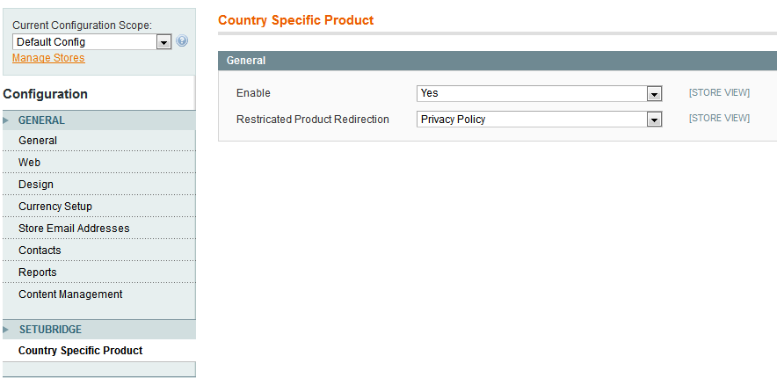The width and height of the screenshot is (777, 378).
Task: Open Content Management settings
Action: [70, 294]
